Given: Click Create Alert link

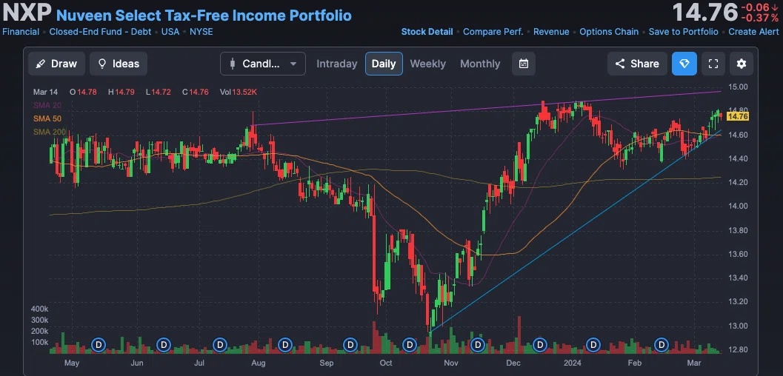Looking at the screenshot, I should pyautogui.click(x=753, y=32).
